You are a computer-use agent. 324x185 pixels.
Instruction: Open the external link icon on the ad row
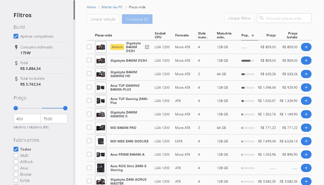147,47
